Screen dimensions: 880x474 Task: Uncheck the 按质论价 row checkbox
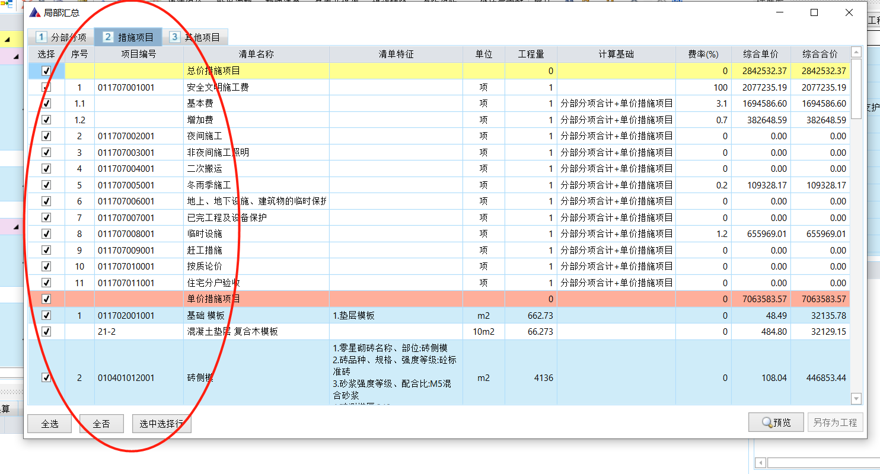point(46,267)
